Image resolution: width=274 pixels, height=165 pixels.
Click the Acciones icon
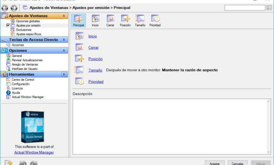pyautogui.click(x=8, y=45)
